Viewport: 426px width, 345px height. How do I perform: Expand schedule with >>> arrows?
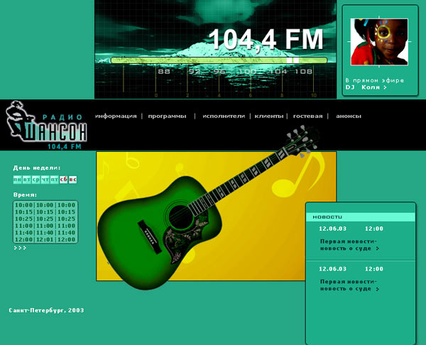(20, 248)
